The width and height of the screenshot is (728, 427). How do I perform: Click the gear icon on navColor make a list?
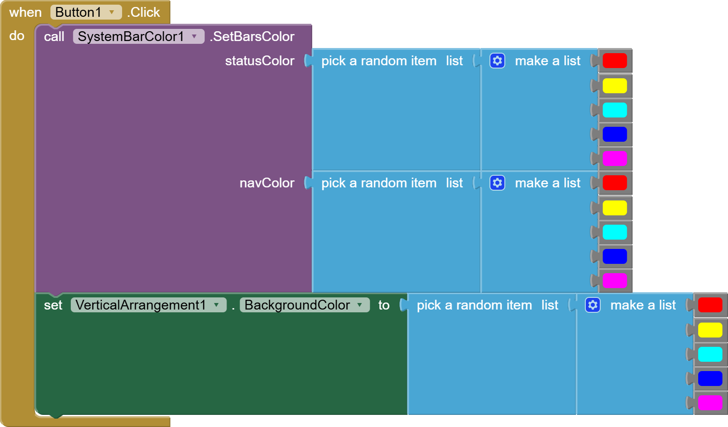click(x=497, y=183)
